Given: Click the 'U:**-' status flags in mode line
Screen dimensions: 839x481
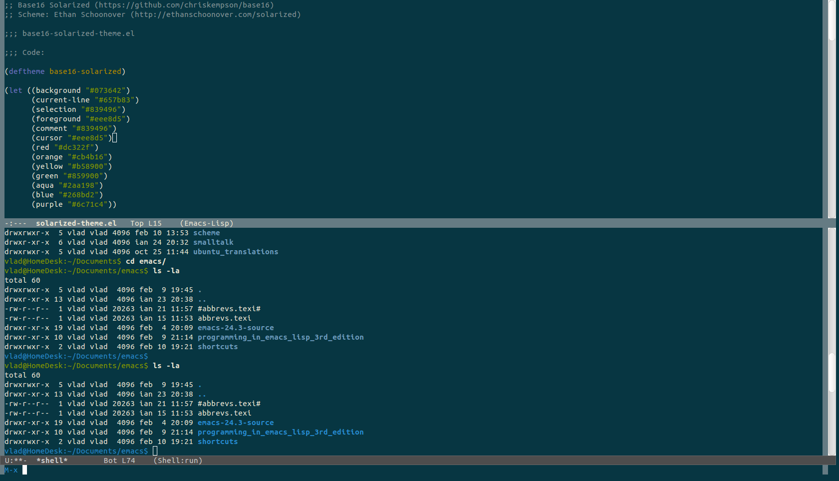Looking at the screenshot, I should click(x=15, y=461).
